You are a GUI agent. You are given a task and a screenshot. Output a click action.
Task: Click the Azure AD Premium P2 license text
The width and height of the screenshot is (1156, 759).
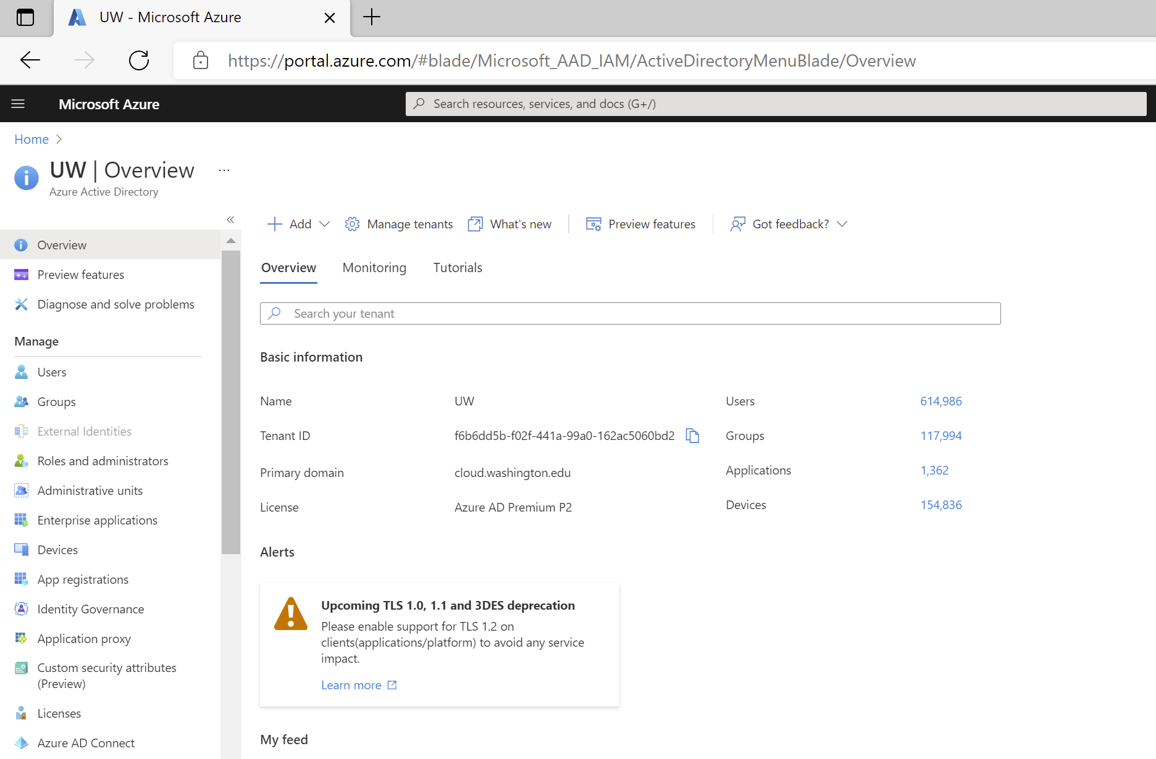click(x=513, y=507)
